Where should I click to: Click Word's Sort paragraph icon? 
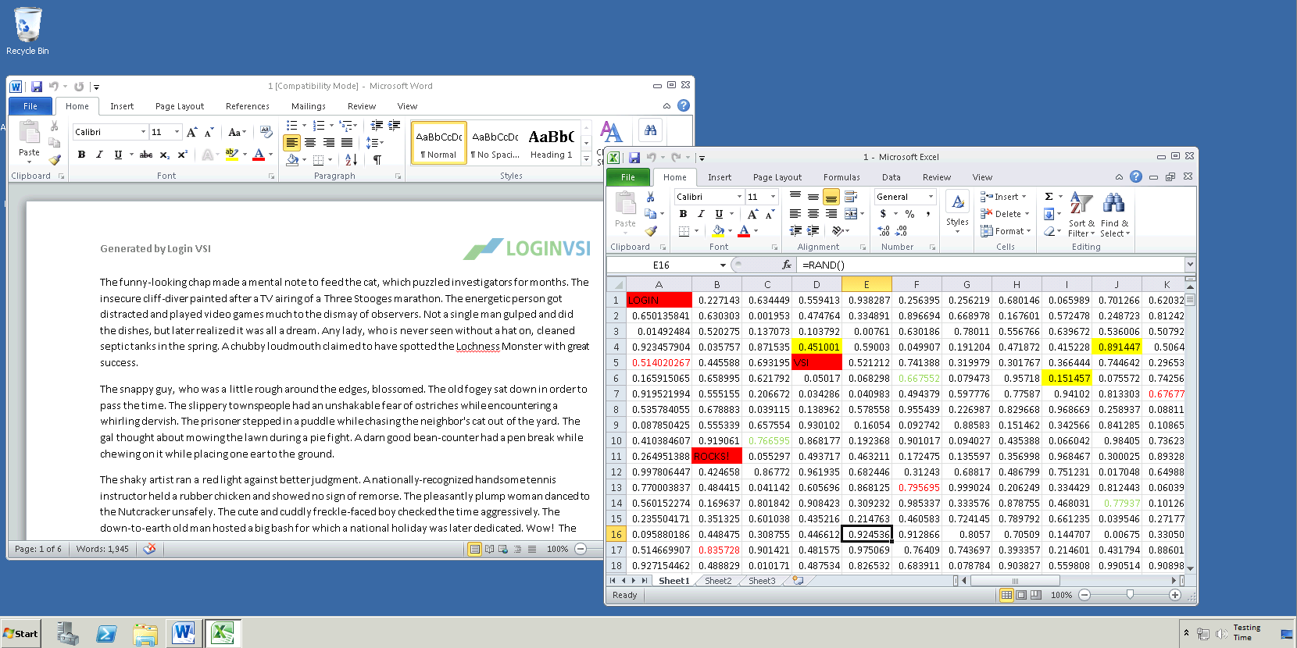click(351, 159)
